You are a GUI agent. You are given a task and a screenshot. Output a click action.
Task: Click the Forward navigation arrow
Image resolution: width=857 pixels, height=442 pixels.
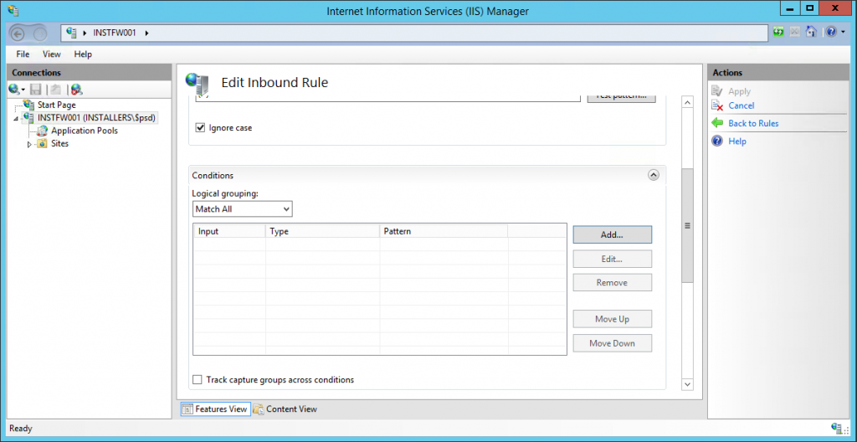40,33
